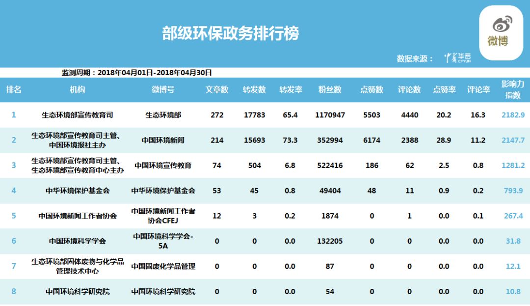
Task: Click the influence index 2182.9
Action: click(x=513, y=115)
